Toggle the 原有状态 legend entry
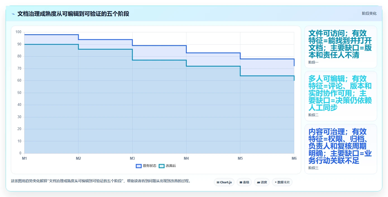This screenshot has width=388, height=197. pos(146,166)
